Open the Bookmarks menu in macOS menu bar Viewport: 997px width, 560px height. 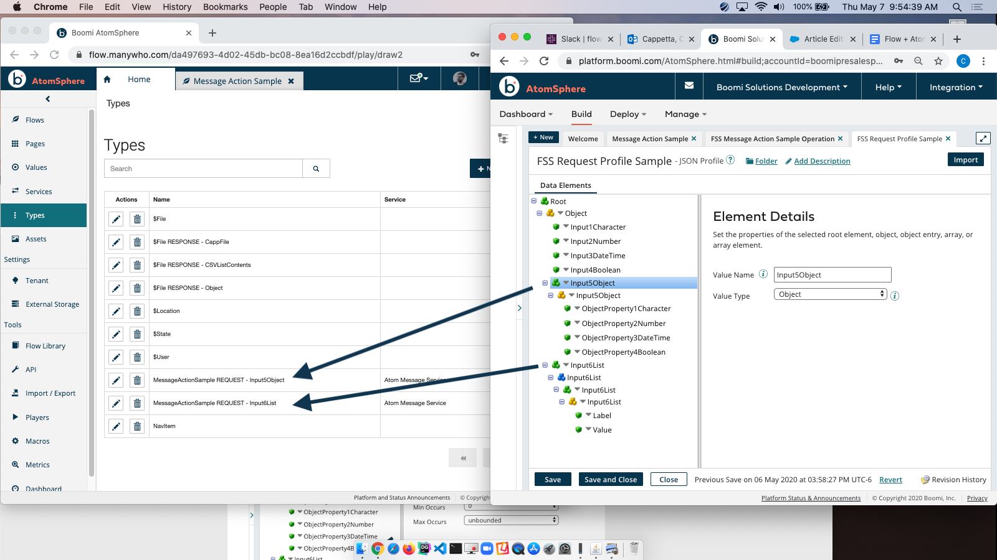point(226,7)
